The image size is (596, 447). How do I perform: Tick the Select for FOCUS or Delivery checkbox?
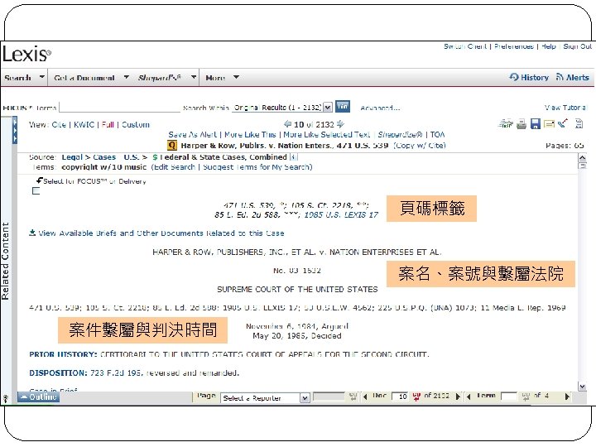click(x=36, y=191)
